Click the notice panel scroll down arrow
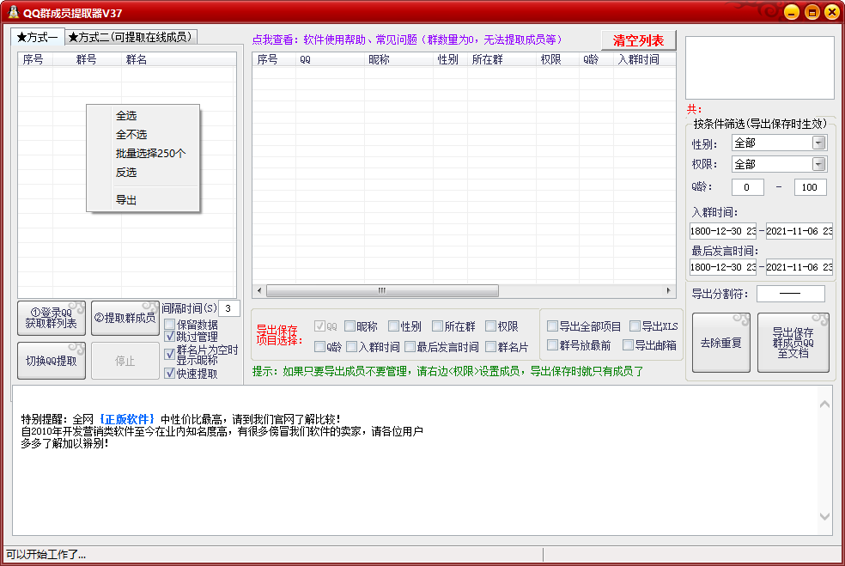The image size is (845, 566). [824, 516]
